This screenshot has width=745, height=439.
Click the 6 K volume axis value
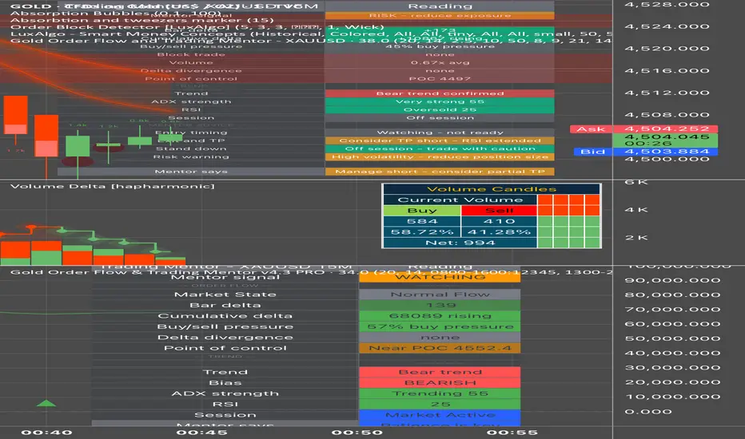pos(636,182)
